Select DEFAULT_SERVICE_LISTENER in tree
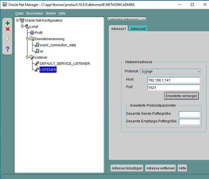The width and height of the screenshot is (209, 179). click(x=65, y=64)
